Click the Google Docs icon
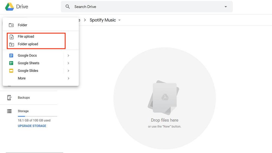The width and height of the screenshot is (272, 153). click(11, 55)
